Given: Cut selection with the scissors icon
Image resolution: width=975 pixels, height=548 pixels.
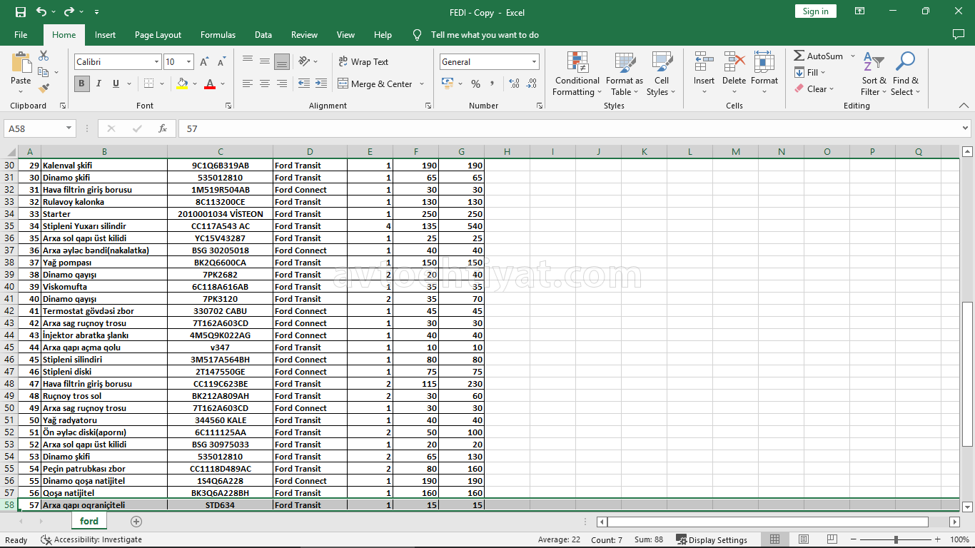Looking at the screenshot, I should [44, 56].
